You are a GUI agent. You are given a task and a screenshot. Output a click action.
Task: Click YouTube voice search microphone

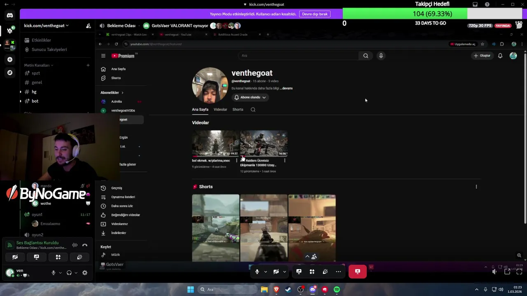381,55
